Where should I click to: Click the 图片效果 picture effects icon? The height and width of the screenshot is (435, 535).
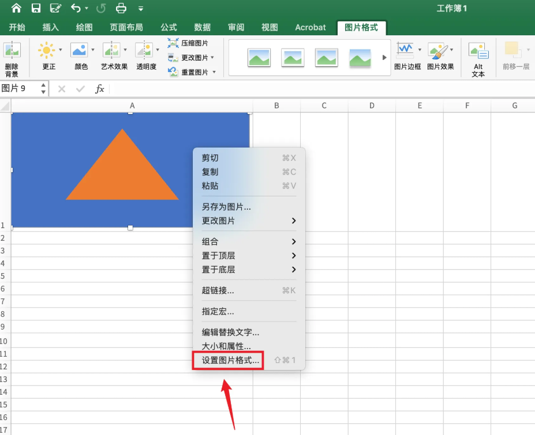pos(438,51)
